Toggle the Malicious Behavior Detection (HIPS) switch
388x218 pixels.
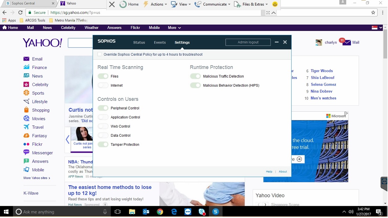195,85
